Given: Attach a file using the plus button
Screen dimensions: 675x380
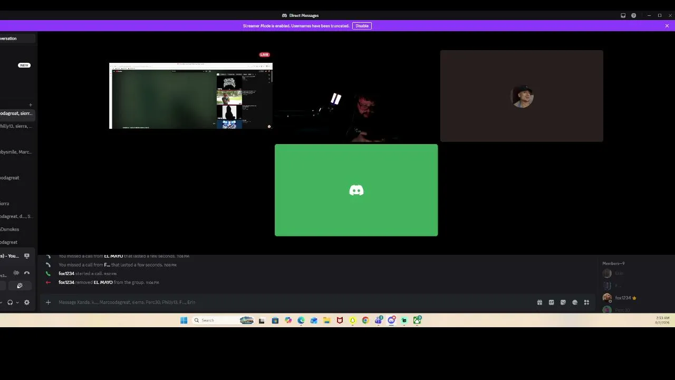Looking at the screenshot, I should [48, 302].
